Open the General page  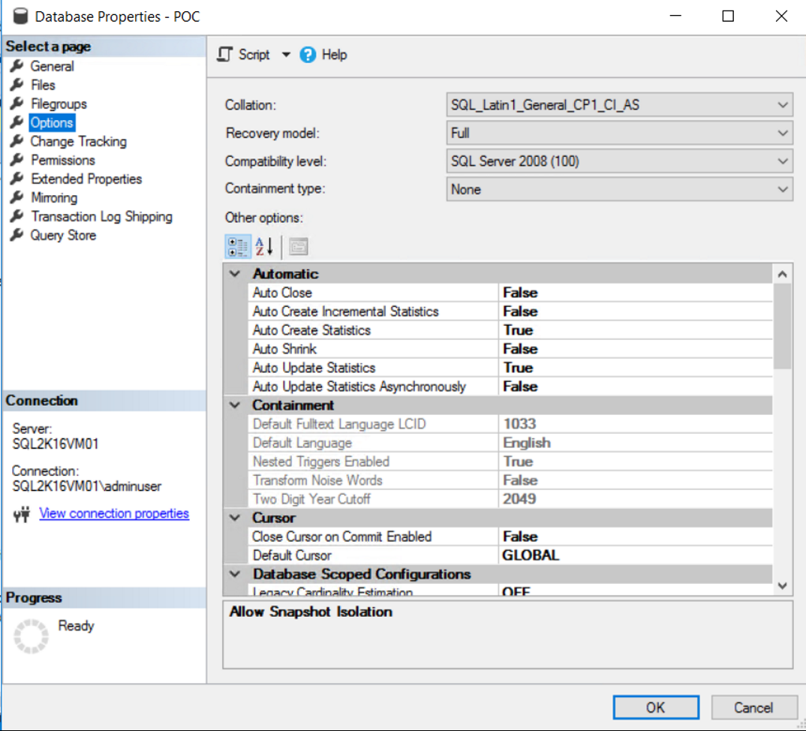tap(52, 66)
